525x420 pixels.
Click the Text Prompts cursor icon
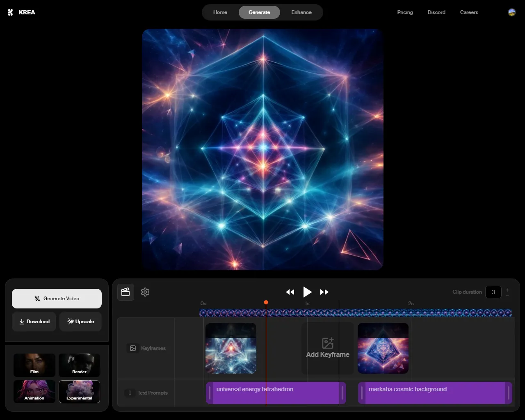click(x=130, y=393)
